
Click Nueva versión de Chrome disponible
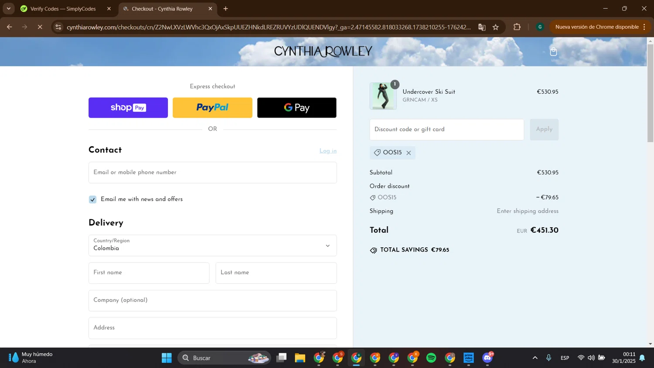click(x=597, y=27)
